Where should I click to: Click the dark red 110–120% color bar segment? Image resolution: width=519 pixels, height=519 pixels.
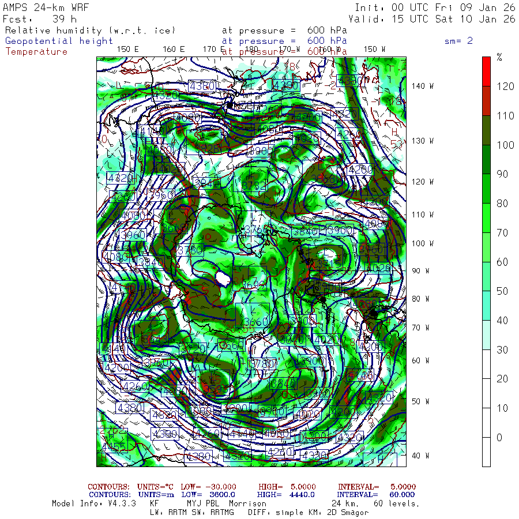pyautogui.click(x=486, y=101)
